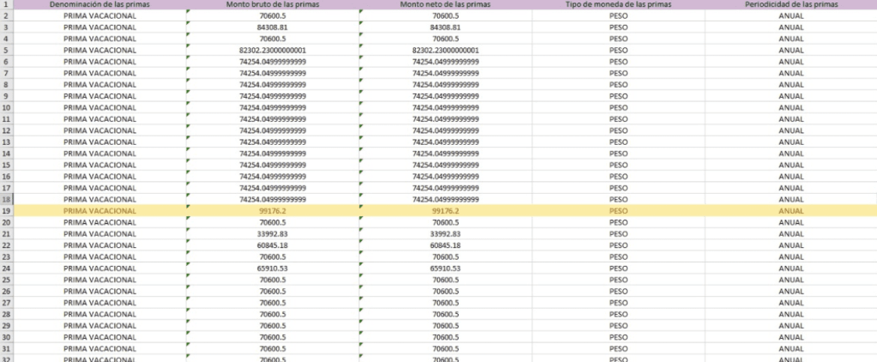The image size is (877, 362).
Task: Select row number 32 at the bottom
Action: [x=6, y=359]
